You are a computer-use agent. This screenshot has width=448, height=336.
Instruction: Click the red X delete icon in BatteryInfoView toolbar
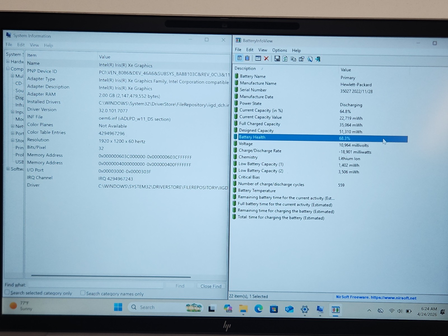(266, 59)
